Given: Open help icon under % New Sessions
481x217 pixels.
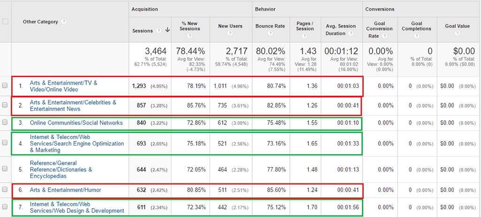Looking at the screenshot, I should pos(190,35).
